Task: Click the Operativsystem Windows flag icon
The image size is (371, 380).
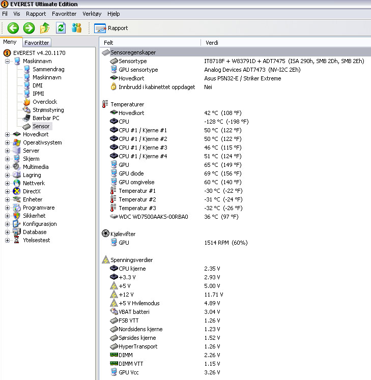Action: click(17, 142)
